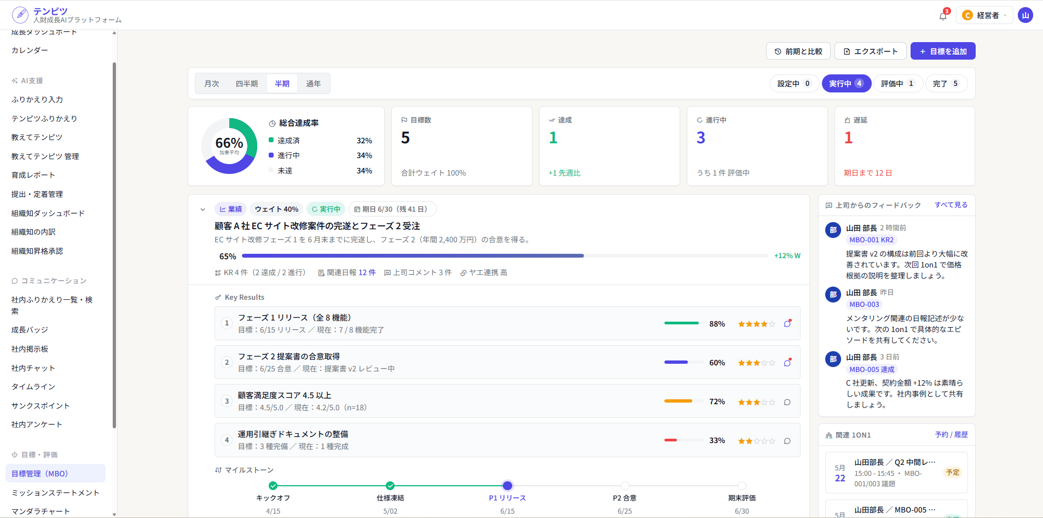Open サンクスポイント in sidebar
This screenshot has height=518, width=1043.
point(41,406)
